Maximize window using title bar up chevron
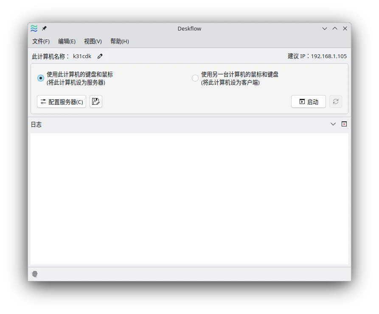This screenshot has height=314, width=379. point(335,28)
